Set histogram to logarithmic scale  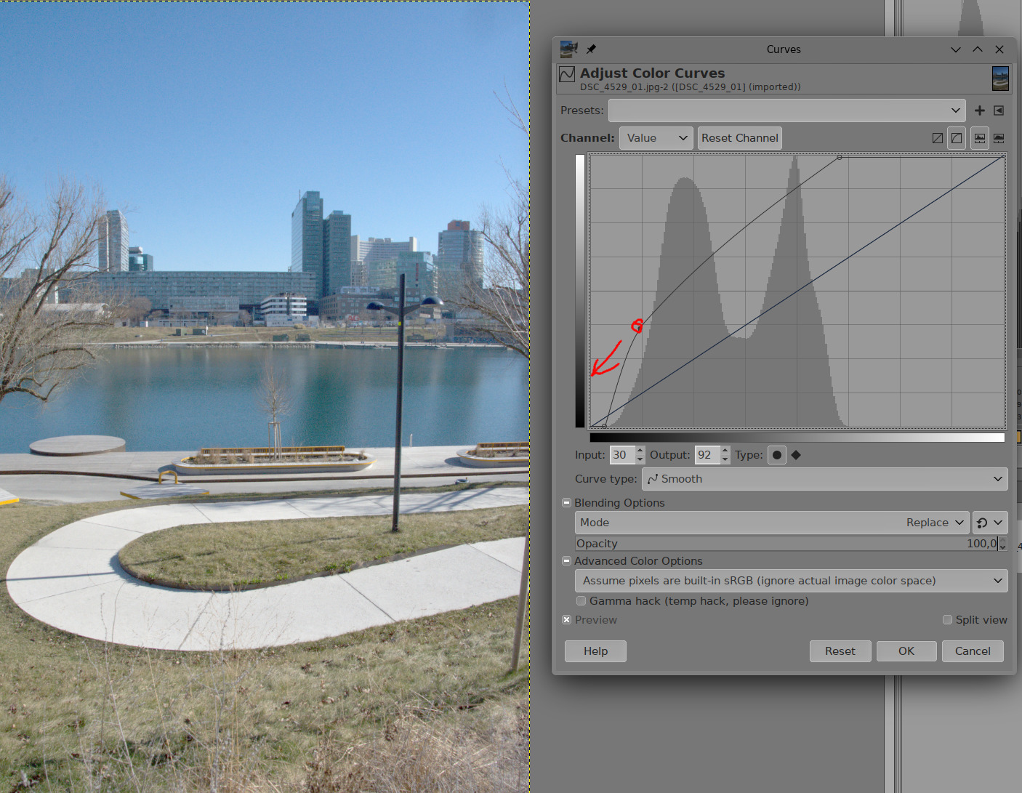[x=999, y=138]
